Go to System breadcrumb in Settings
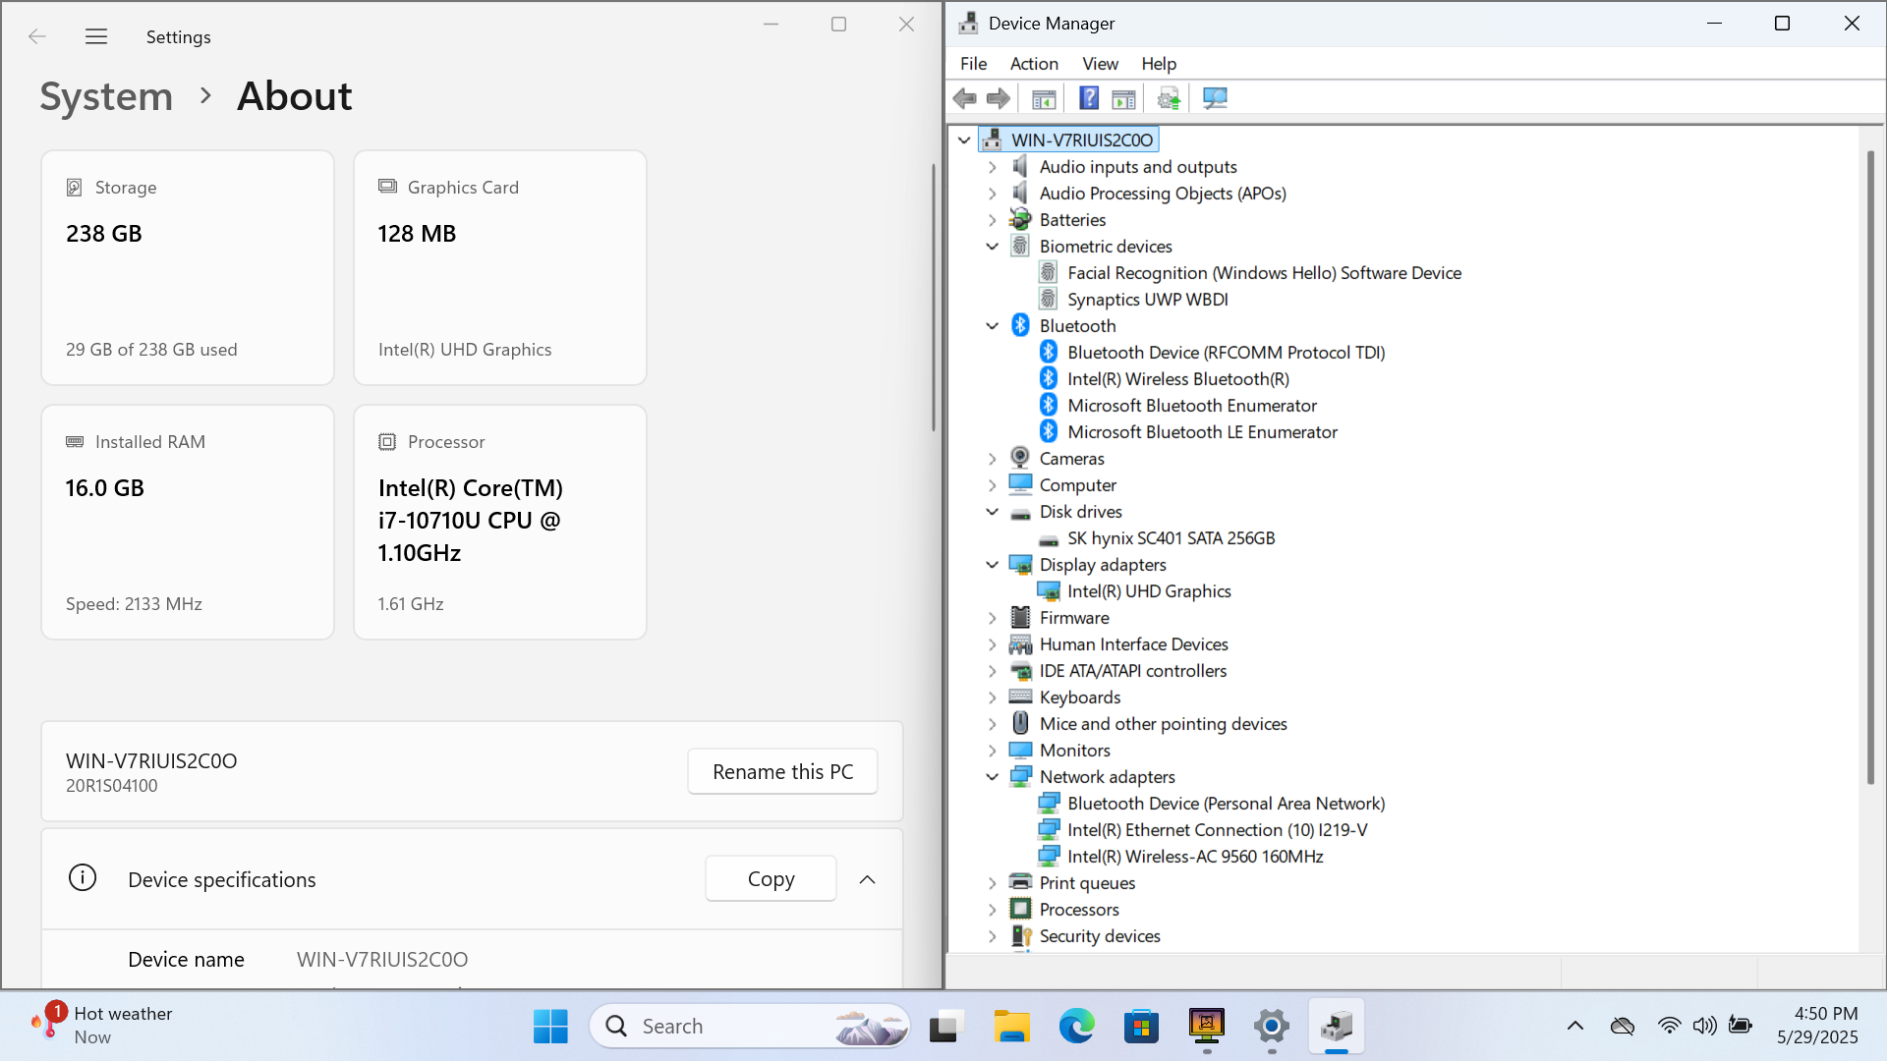 (106, 96)
